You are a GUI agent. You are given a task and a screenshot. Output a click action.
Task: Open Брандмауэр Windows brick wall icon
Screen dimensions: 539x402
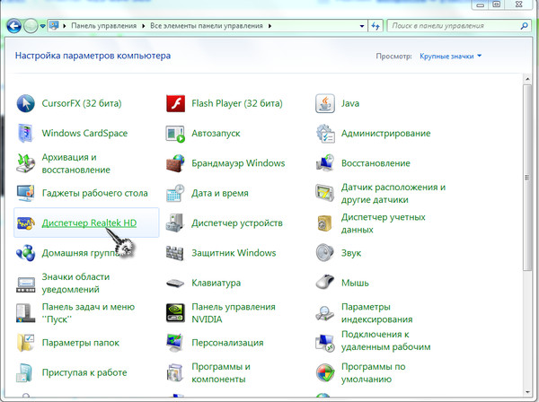(175, 163)
